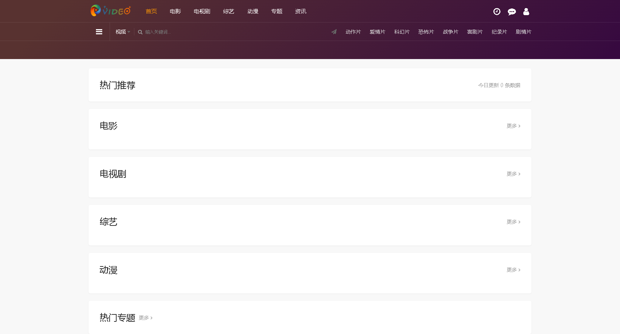Switch to the 电视剧 navigation tab
This screenshot has height=334, width=620.
(x=201, y=11)
